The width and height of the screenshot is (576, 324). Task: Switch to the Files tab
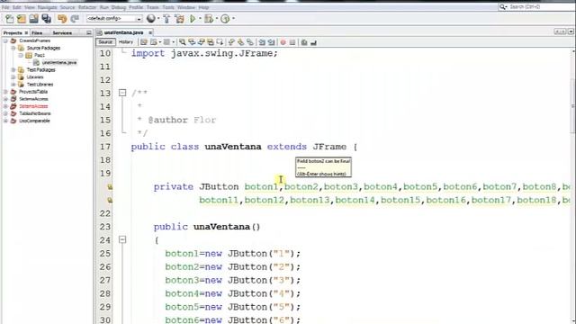[37, 33]
